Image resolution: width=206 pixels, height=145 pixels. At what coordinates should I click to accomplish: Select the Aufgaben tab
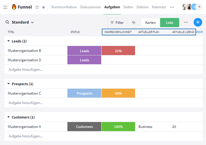pos(112,7)
